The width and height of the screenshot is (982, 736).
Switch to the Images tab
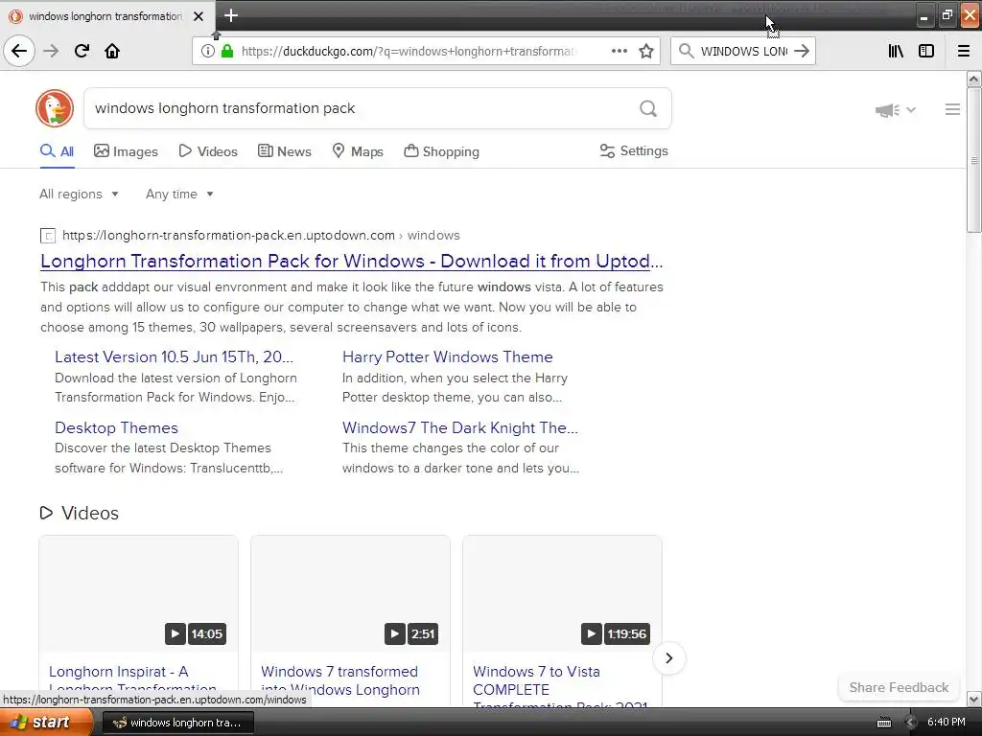pos(126,151)
